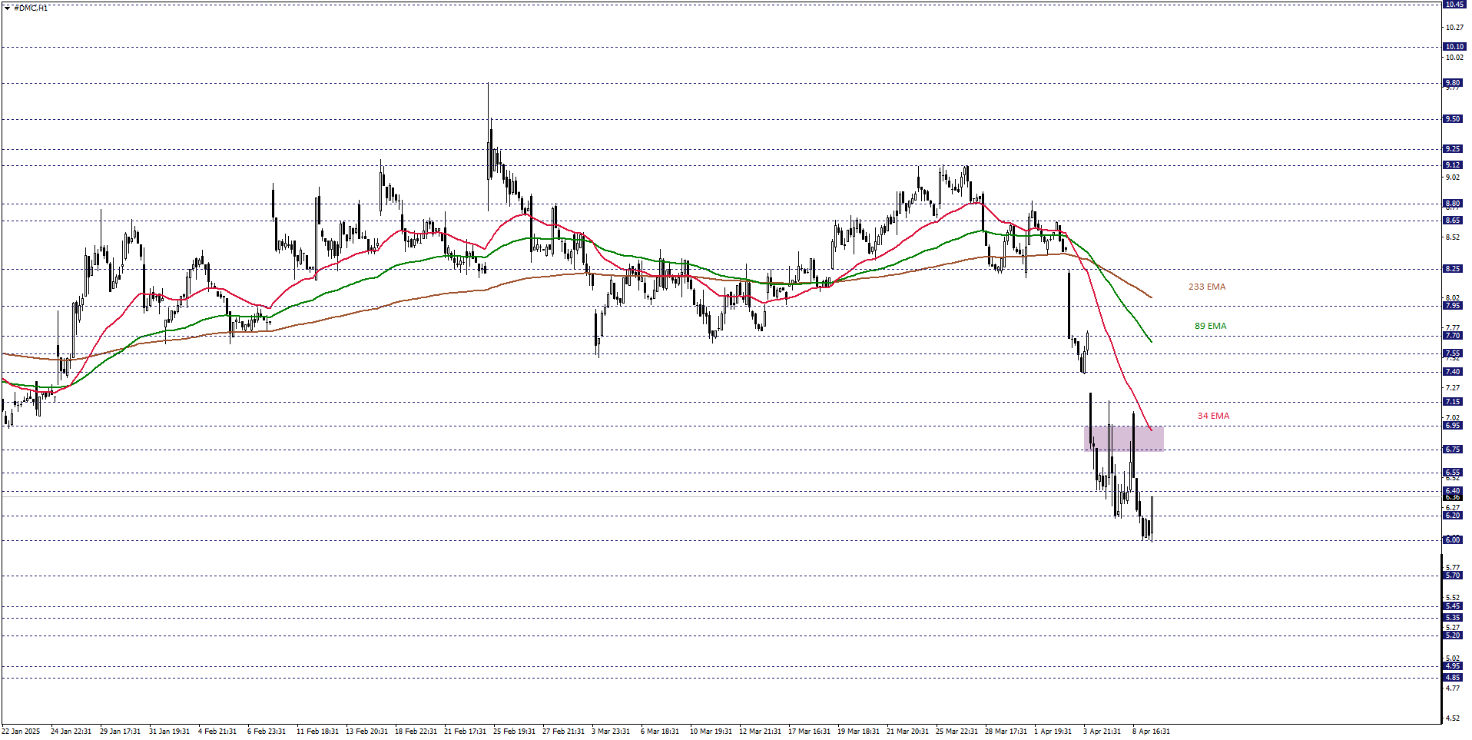1472x740 pixels.
Task: Select the 34 EMA label
Action: click(1213, 416)
